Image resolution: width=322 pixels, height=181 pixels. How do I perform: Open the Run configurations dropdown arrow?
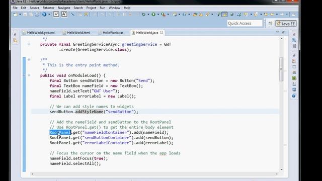click(x=158, y=15)
